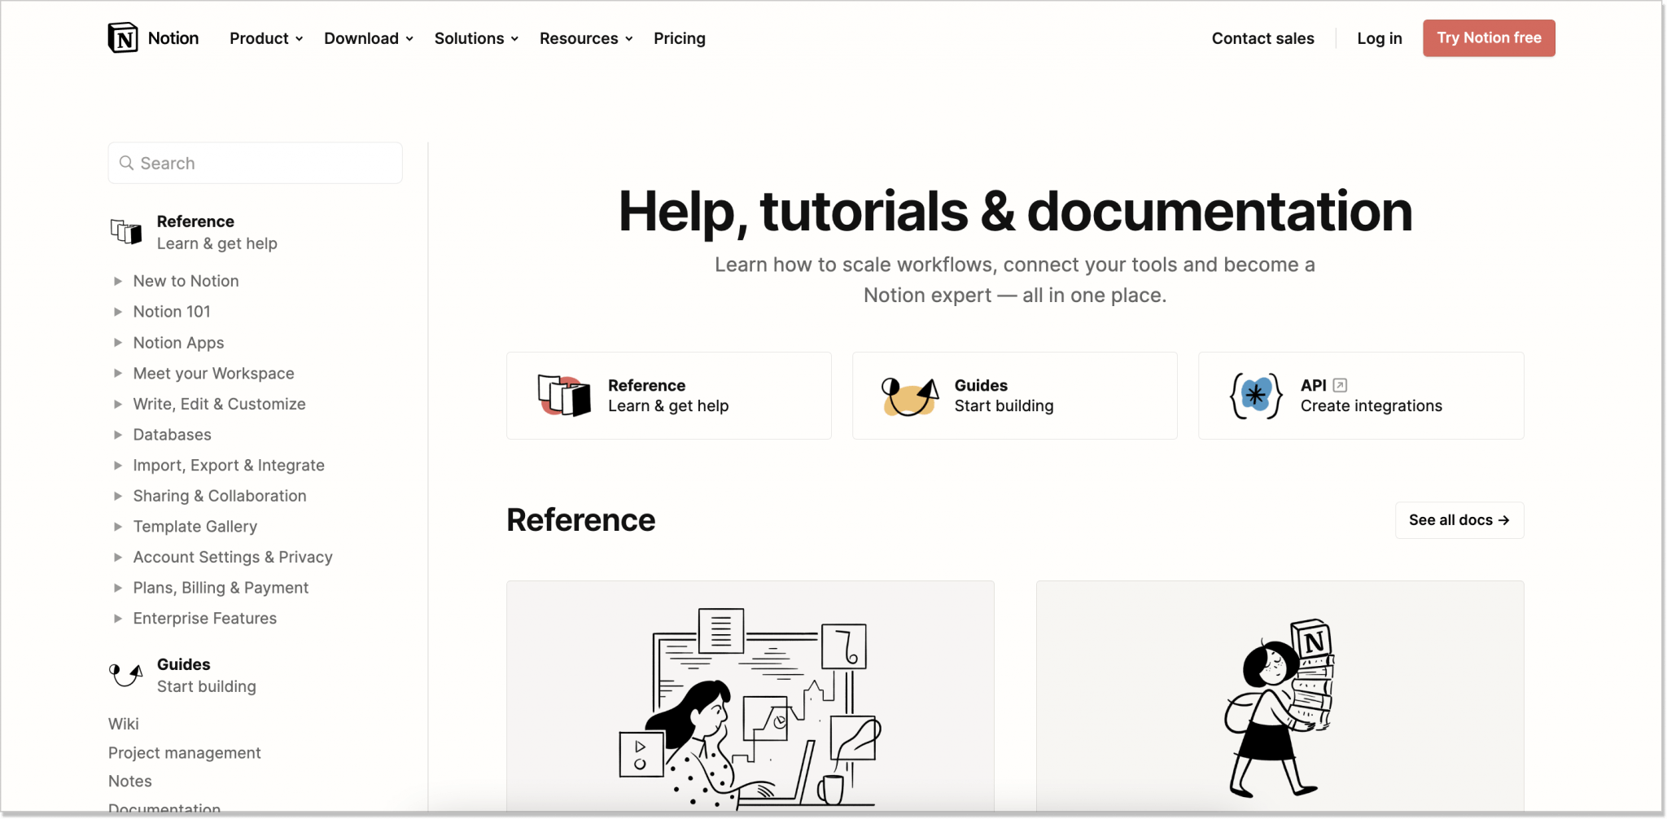
Task: Click the magnifying glass icon in the search bar
Action: (x=126, y=163)
